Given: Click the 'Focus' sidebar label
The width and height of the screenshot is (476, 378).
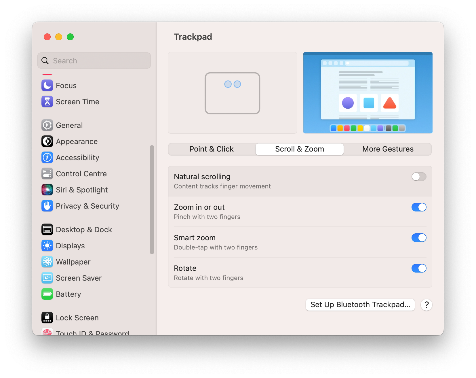Looking at the screenshot, I should [x=66, y=86].
